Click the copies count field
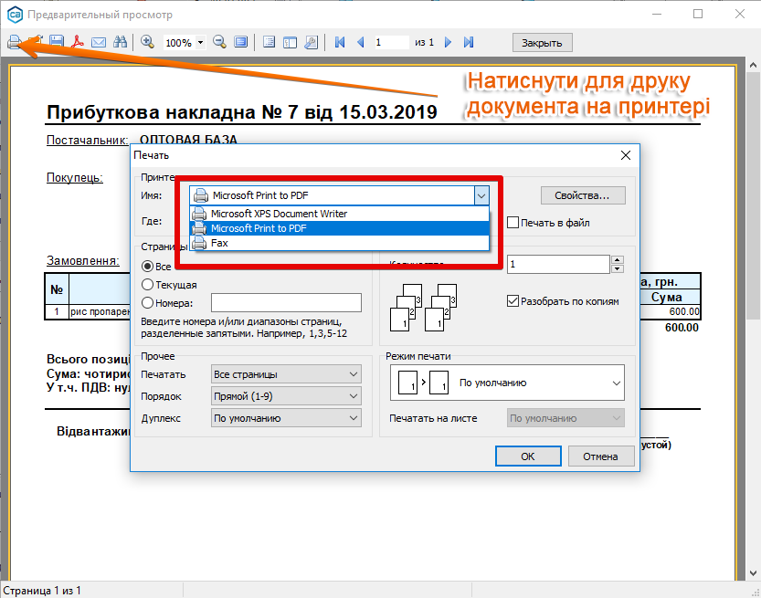This screenshot has height=598, width=761. coord(558,265)
